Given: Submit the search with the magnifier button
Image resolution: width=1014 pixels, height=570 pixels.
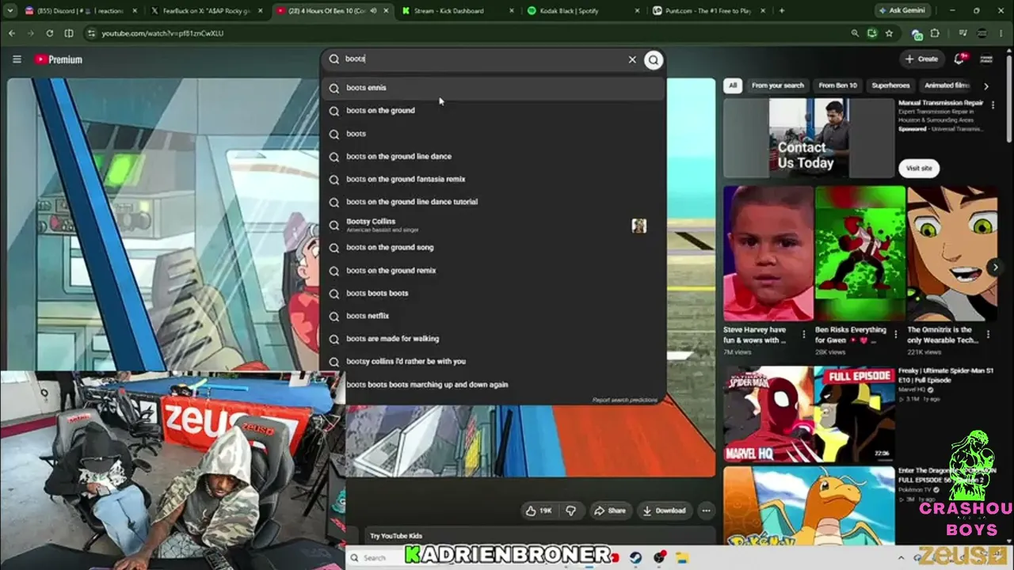Looking at the screenshot, I should click(x=653, y=59).
